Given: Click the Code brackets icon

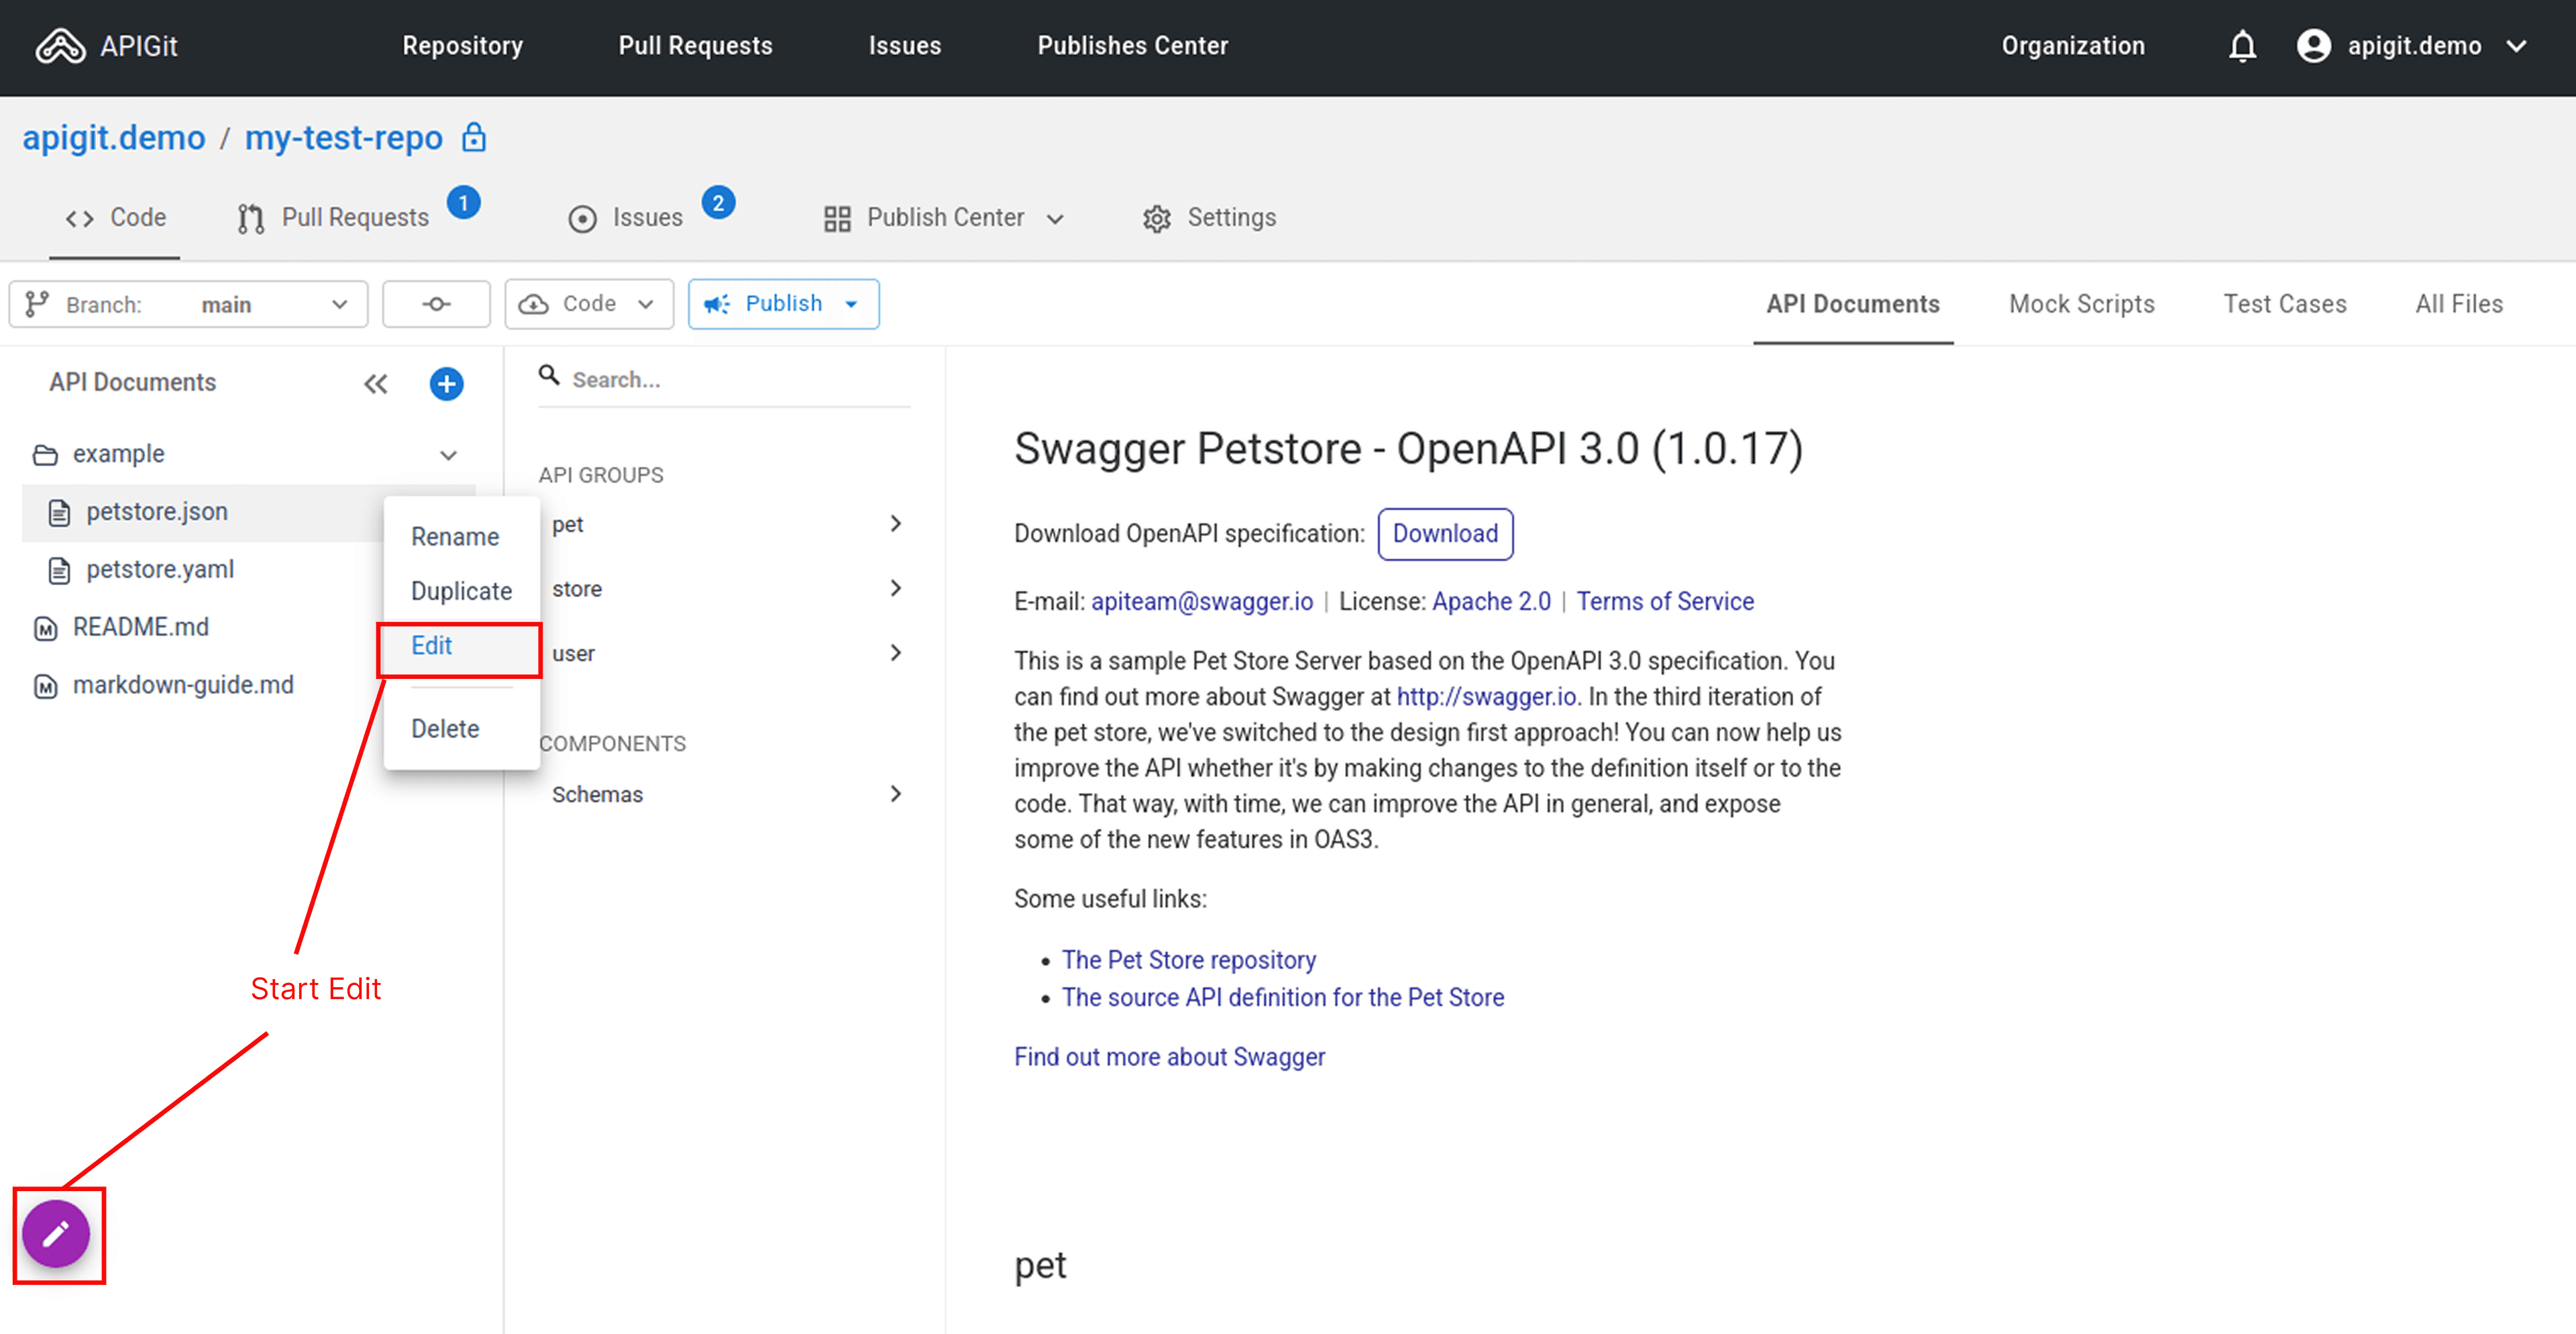Looking at the screenshot, I should (x=80, y=218).
